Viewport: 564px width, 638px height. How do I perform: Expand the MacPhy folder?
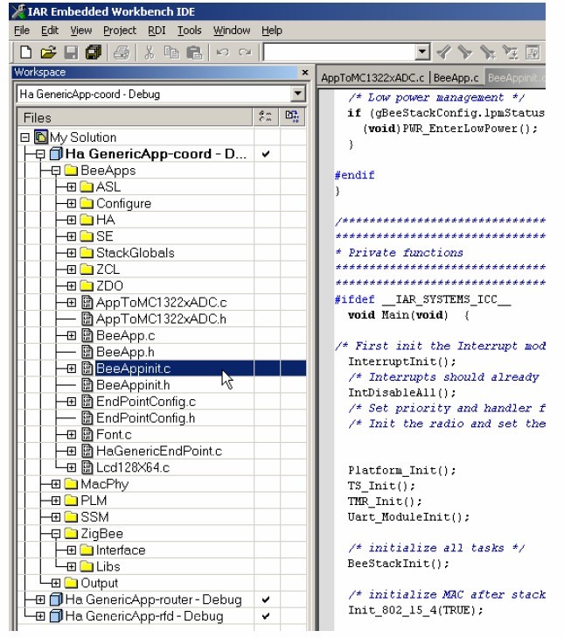click(56, 485)
